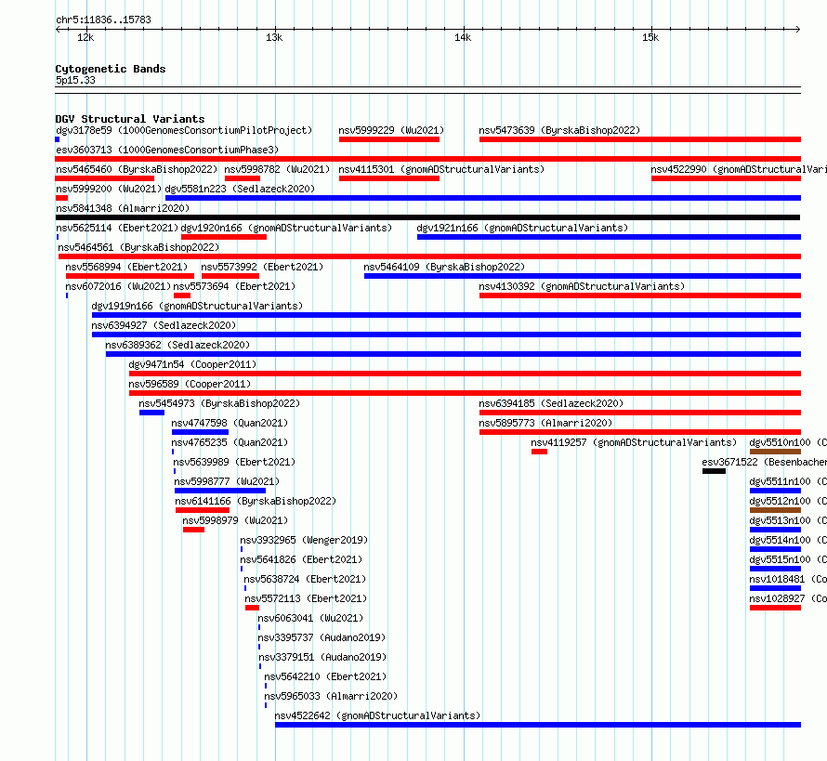The width and height of the screenshot is (827, 761).
Task: Open dgv1919n166 gnomADStructuralVariants variant
Action: pos(197,306)
